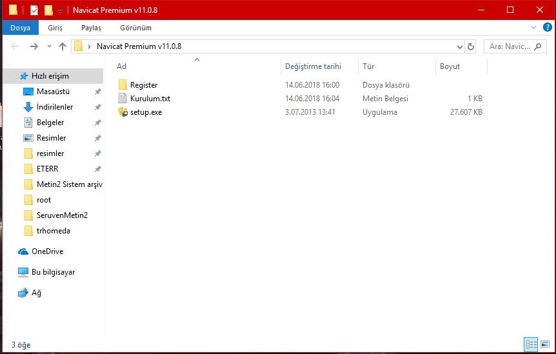Open ETERR folder in sidebar
The width and height of the screenshot is (556, 354).
coord(47,169)
